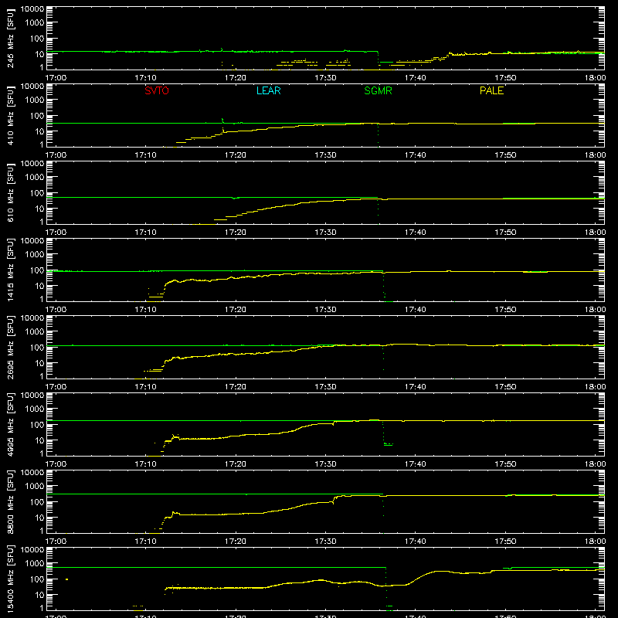Screen dimensions: 618x618
Task: Click the 100 tick value on 2695 MHz axis
Action: [x=37, y=348]
